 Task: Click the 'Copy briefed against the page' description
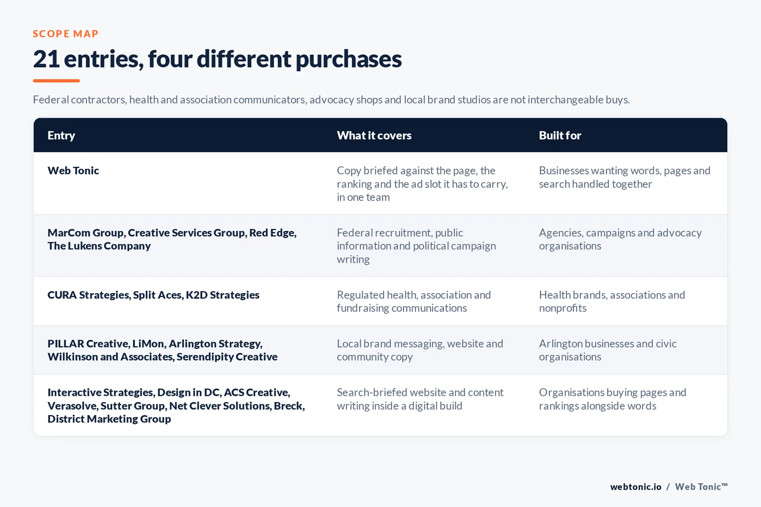(x=422, y=184)
